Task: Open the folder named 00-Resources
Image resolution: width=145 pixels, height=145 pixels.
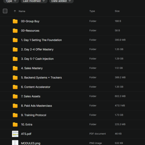Action: tap(30, 31)
